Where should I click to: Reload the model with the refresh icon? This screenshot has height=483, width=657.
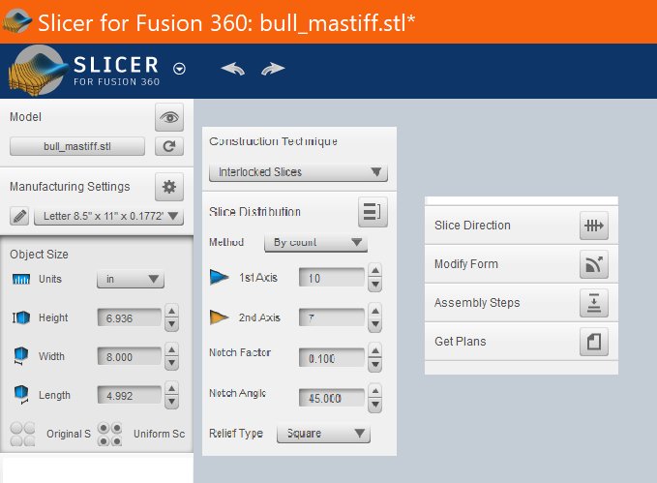(x=169, y=146)
